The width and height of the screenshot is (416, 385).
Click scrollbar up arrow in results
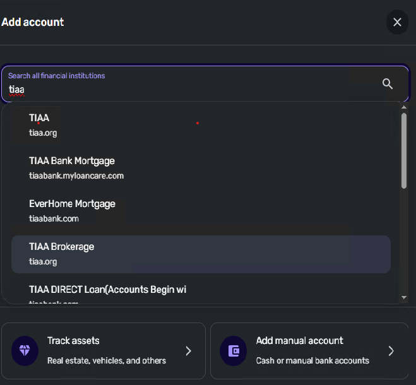coord(404,108)
